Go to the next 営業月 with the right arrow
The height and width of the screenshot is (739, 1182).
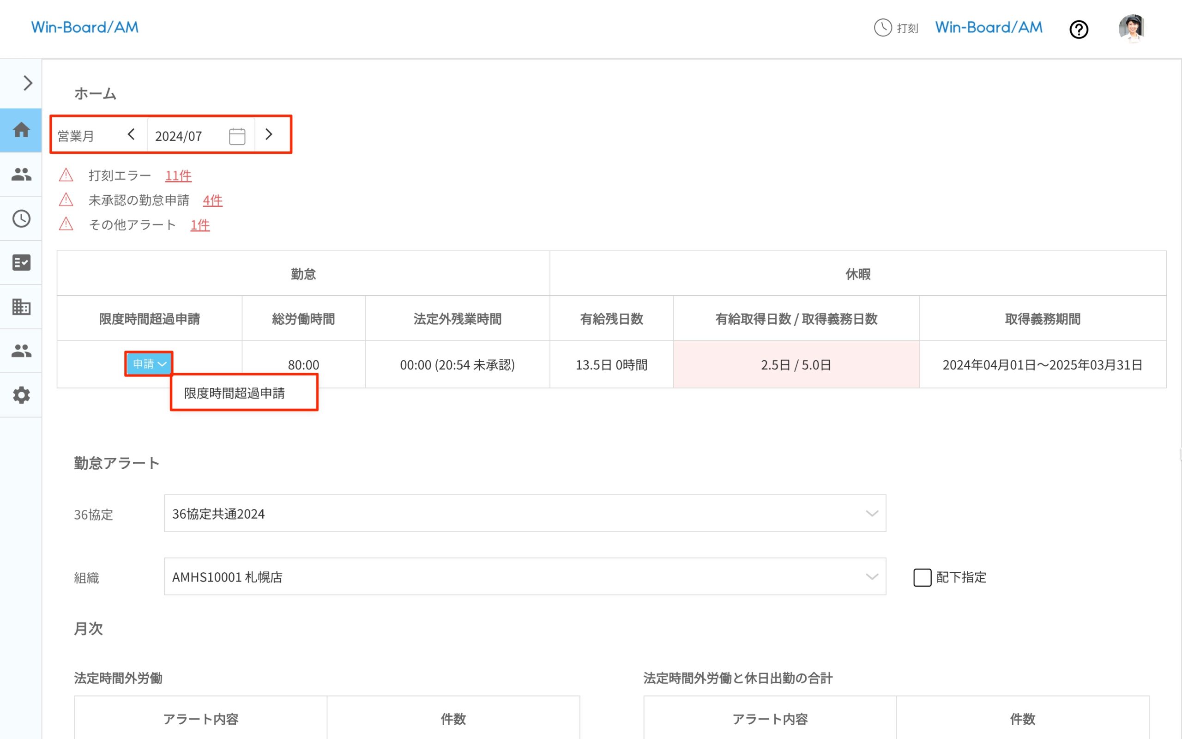point(269,134)
